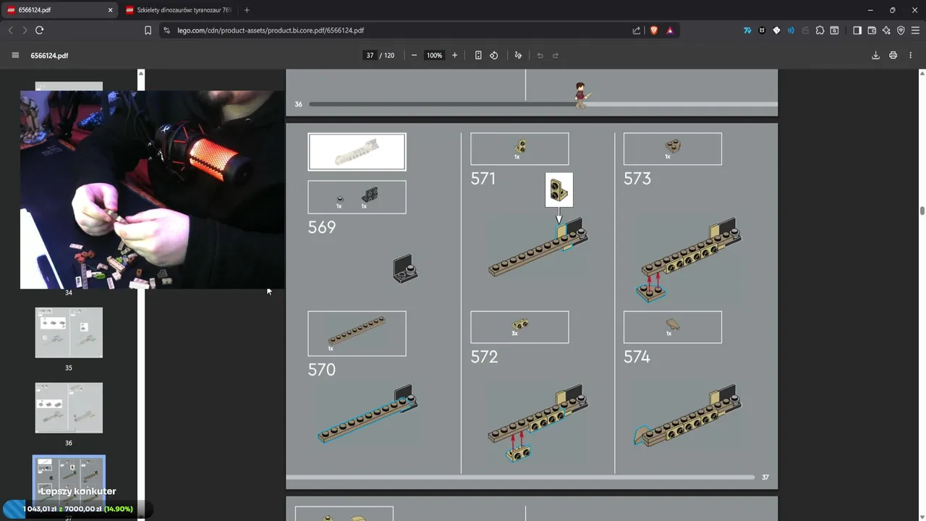The width and height of the screenshot is (926, 521).
Task: View site information icon
Action: pyautogui.click(x=167, y=30)
